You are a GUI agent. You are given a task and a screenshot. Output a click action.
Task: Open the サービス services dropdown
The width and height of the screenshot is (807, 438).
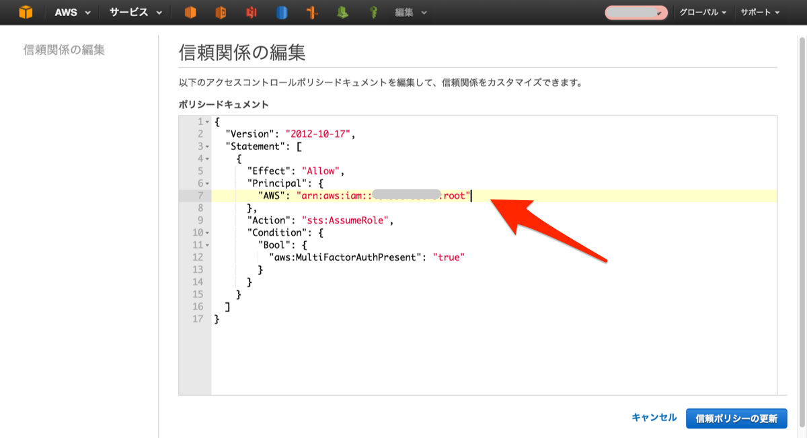coord(135,12)
